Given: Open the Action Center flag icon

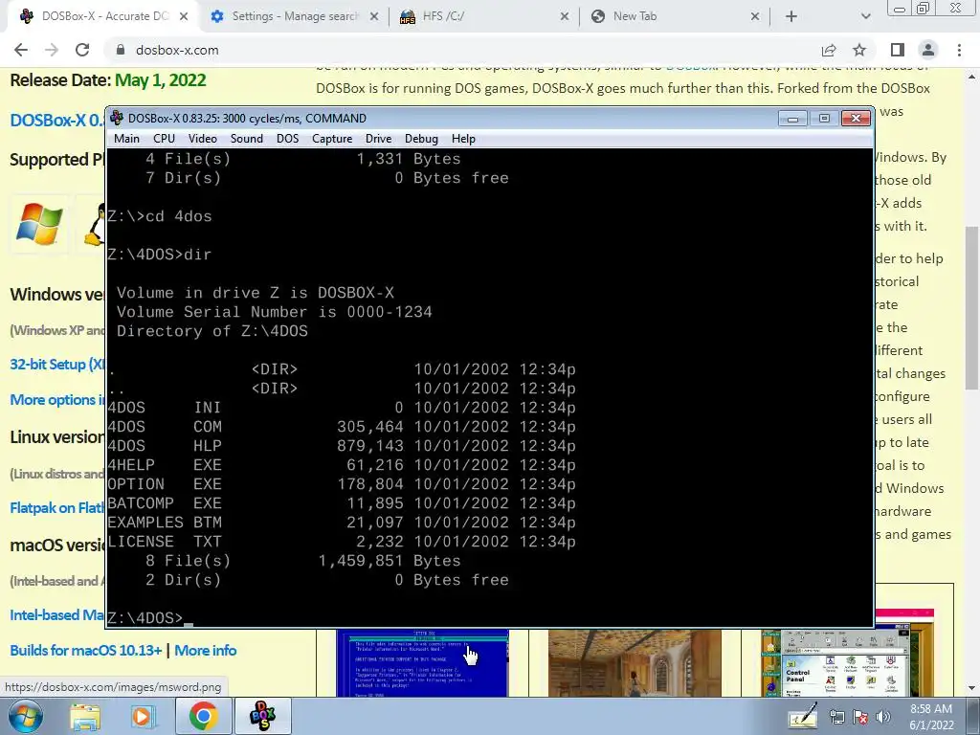Looking at the screenshot, I should (x=860, y=718).
